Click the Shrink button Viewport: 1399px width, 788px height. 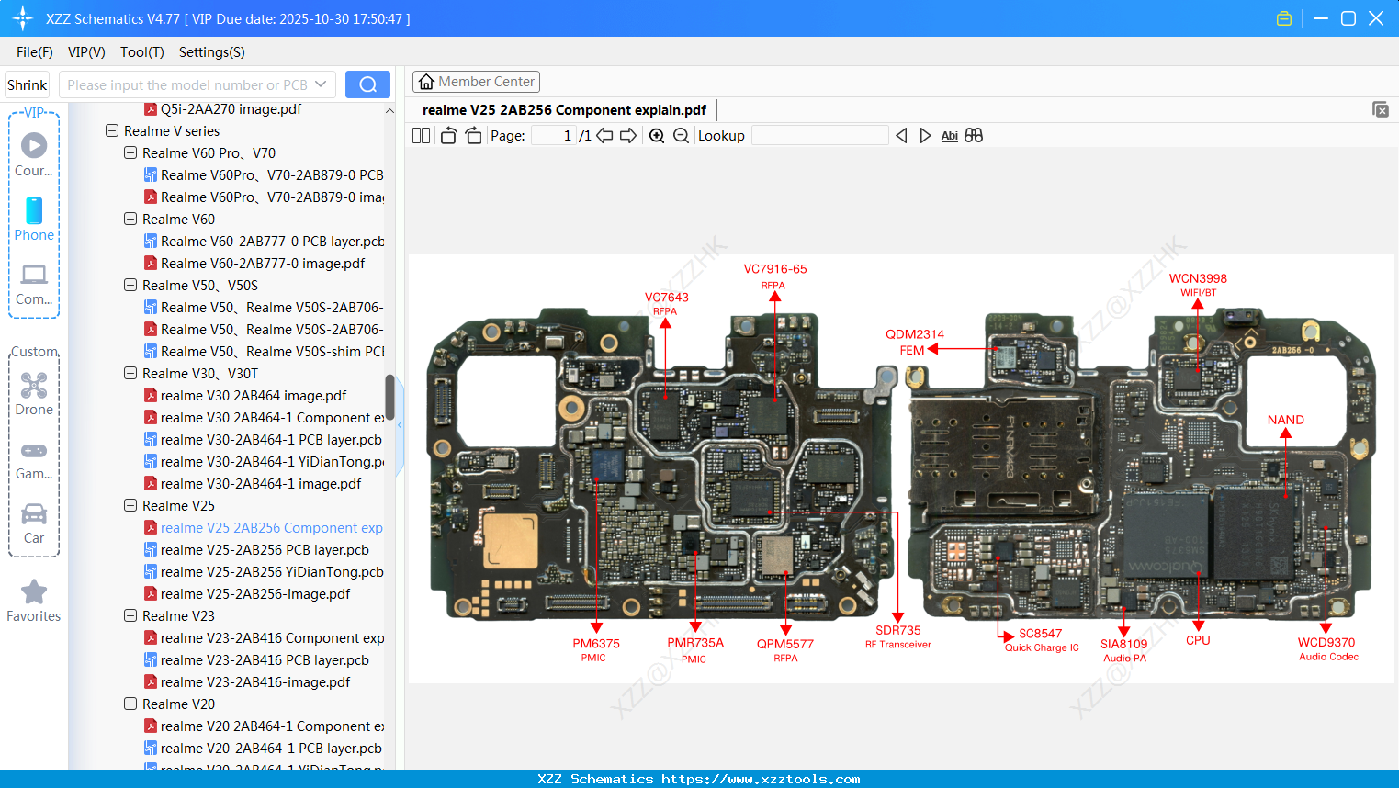27,84
